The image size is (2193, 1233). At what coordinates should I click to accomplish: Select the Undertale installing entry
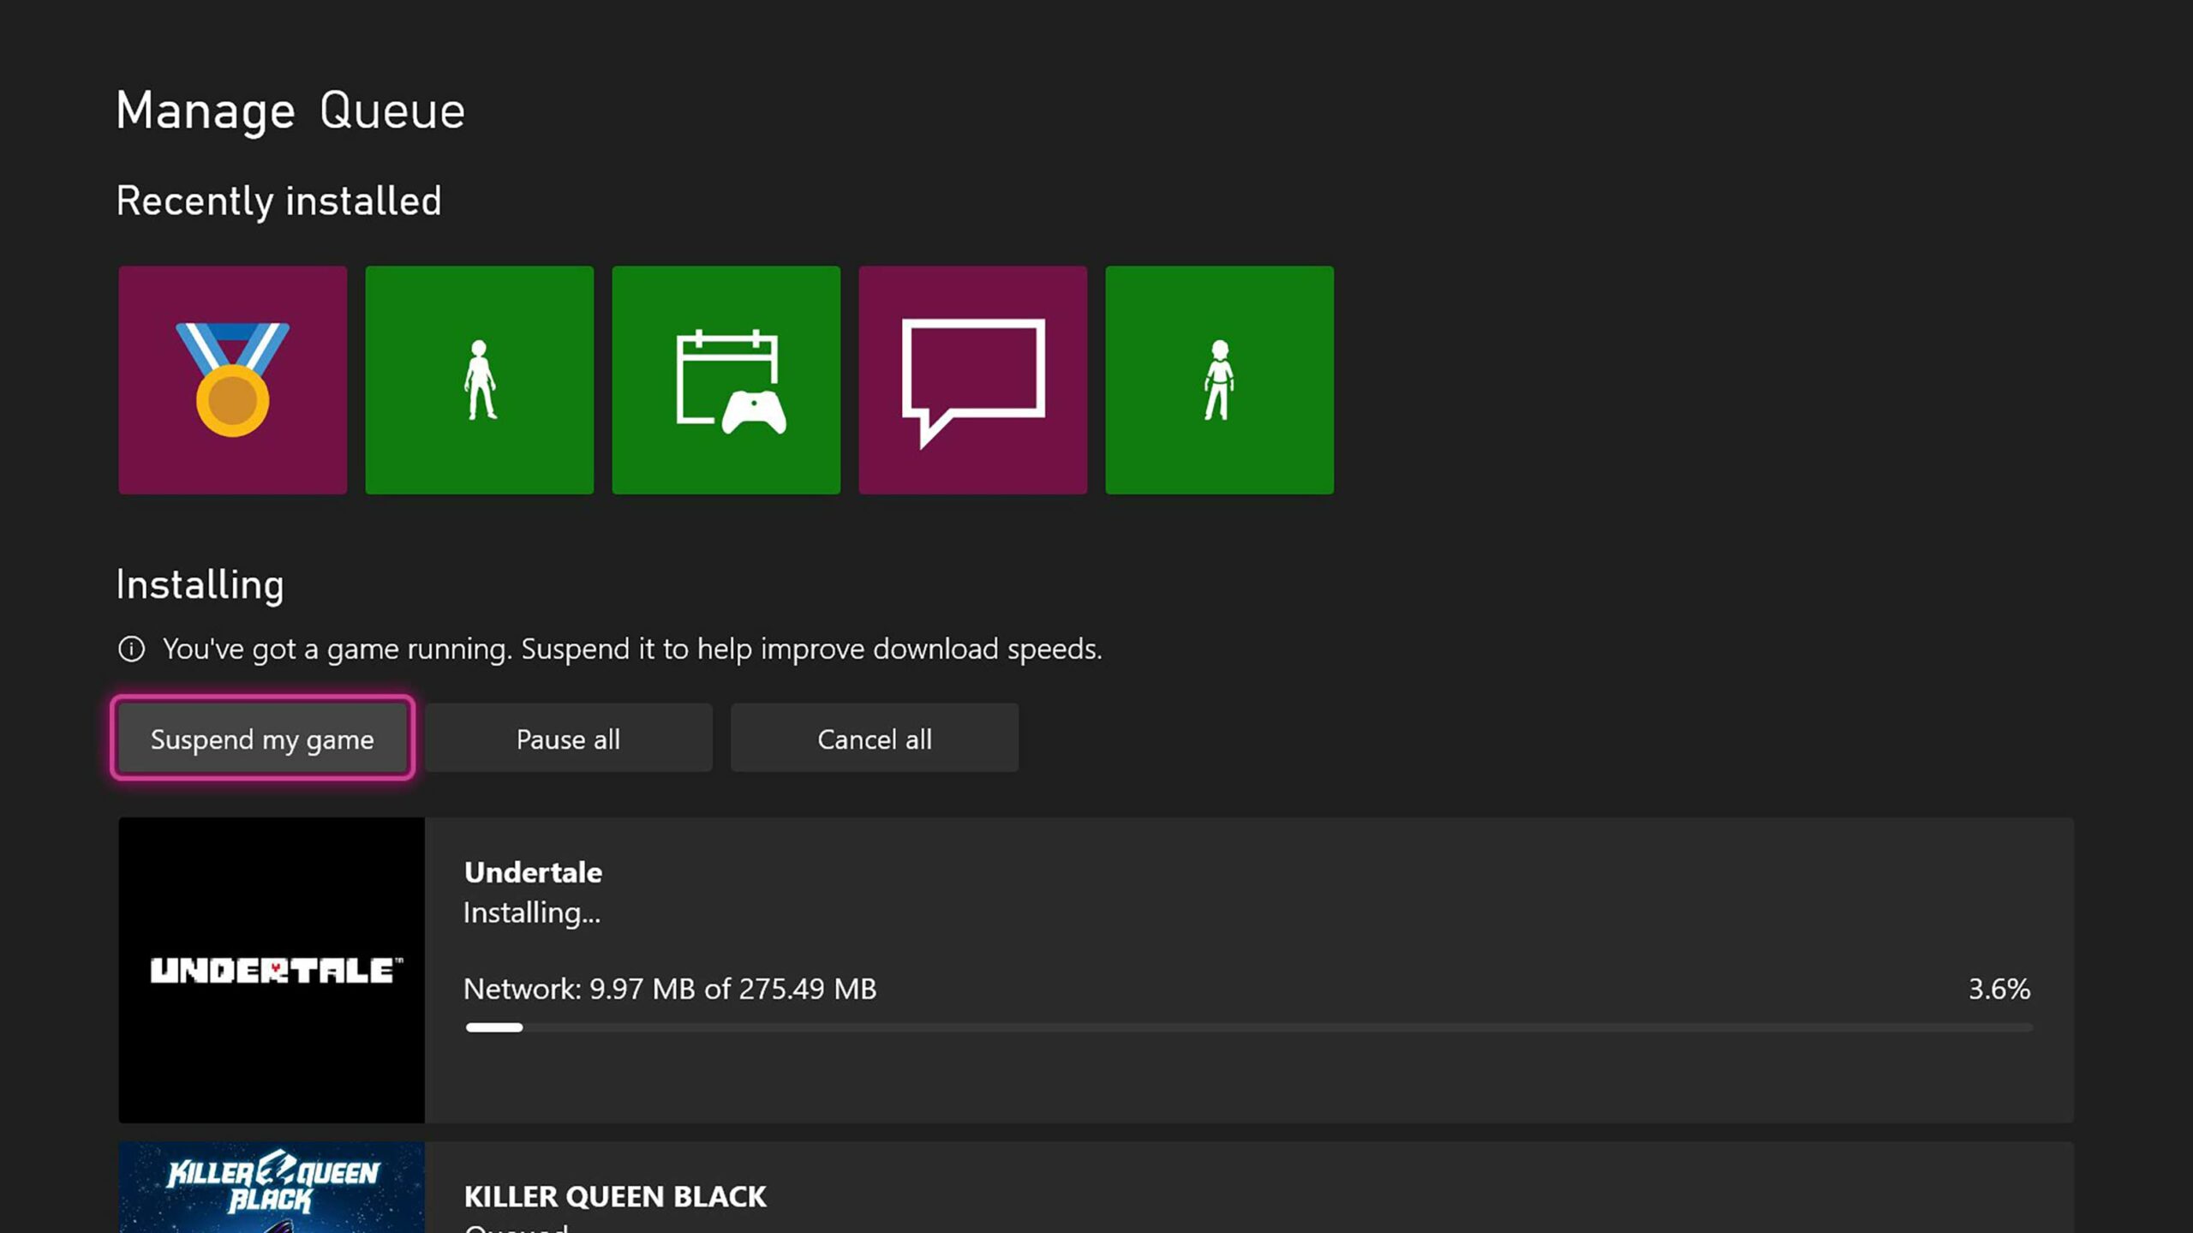pyautogui.click(x=1028, y=968)
